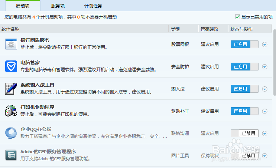Select the 系统输入法工具 title text
The height and width of the screenshot is (168, 276).
(37, 85)
